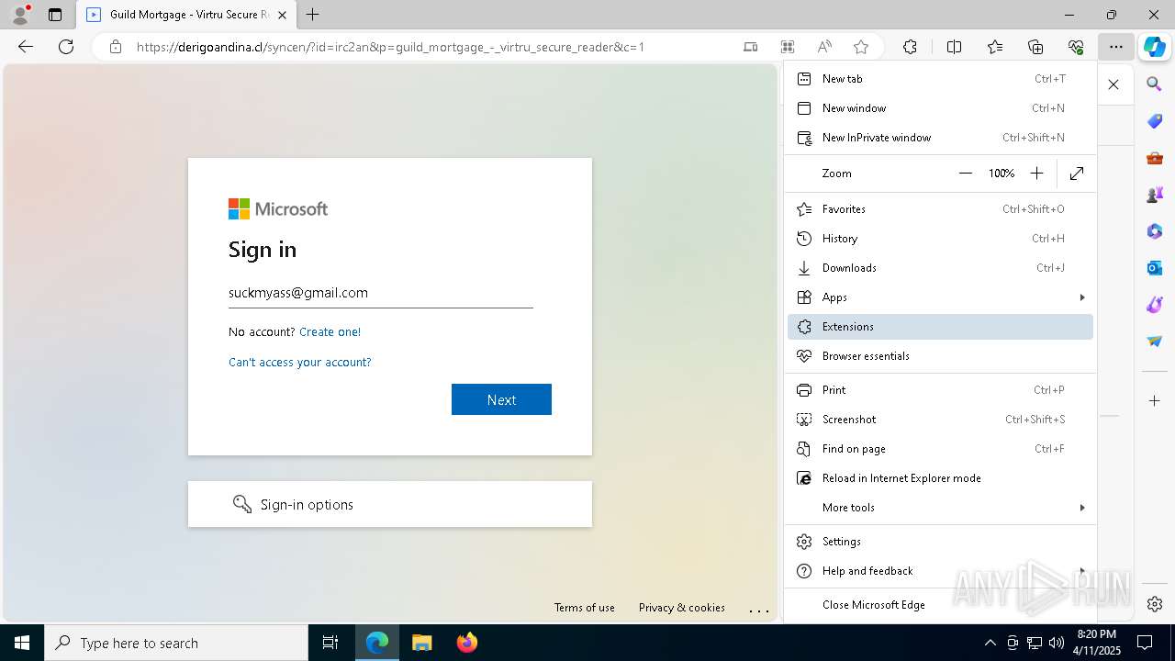Open New InPrivate window

pos(940,138)
